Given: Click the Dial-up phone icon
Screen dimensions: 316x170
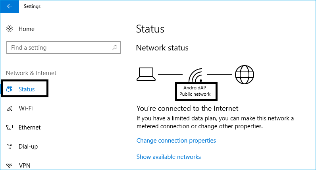Looking at the screenshot, I should (10, 146).
